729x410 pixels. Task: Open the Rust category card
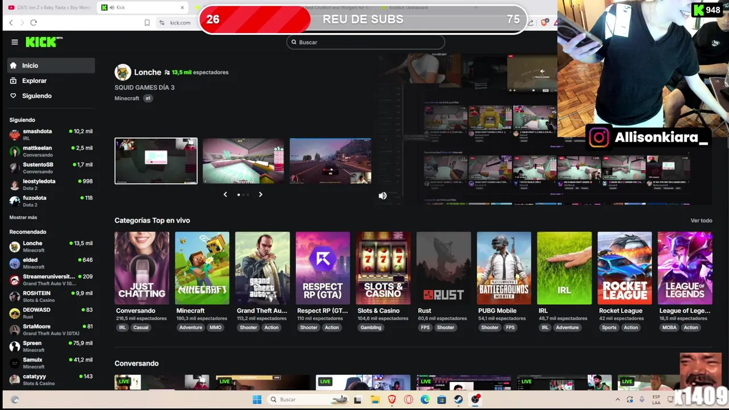pos(444,268)
